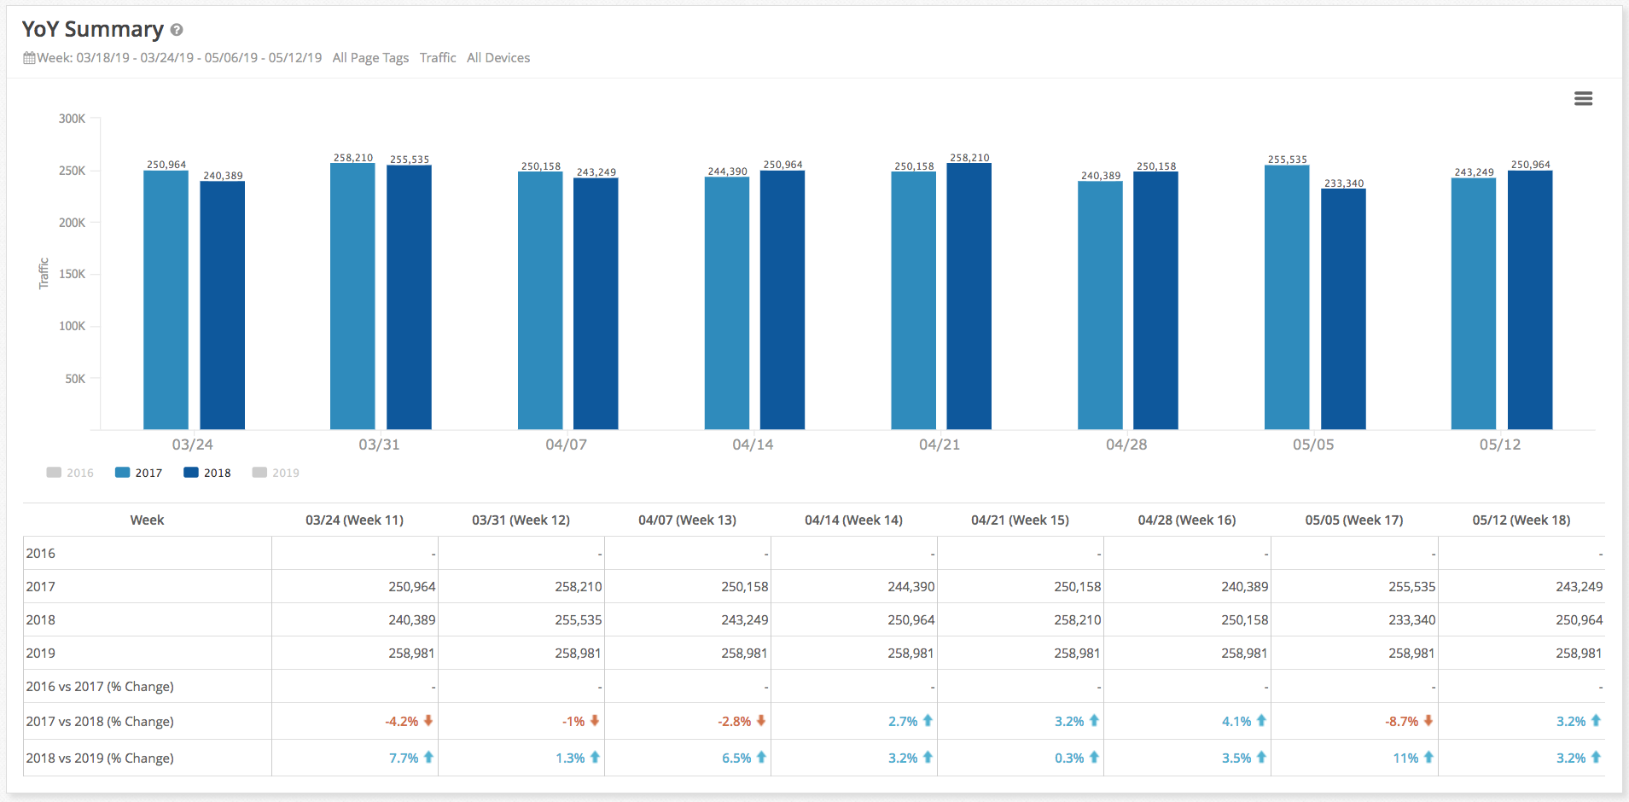Click the 2017 bar for 04/21
This screenshot has height=802, width=1629.
(914, 300)
